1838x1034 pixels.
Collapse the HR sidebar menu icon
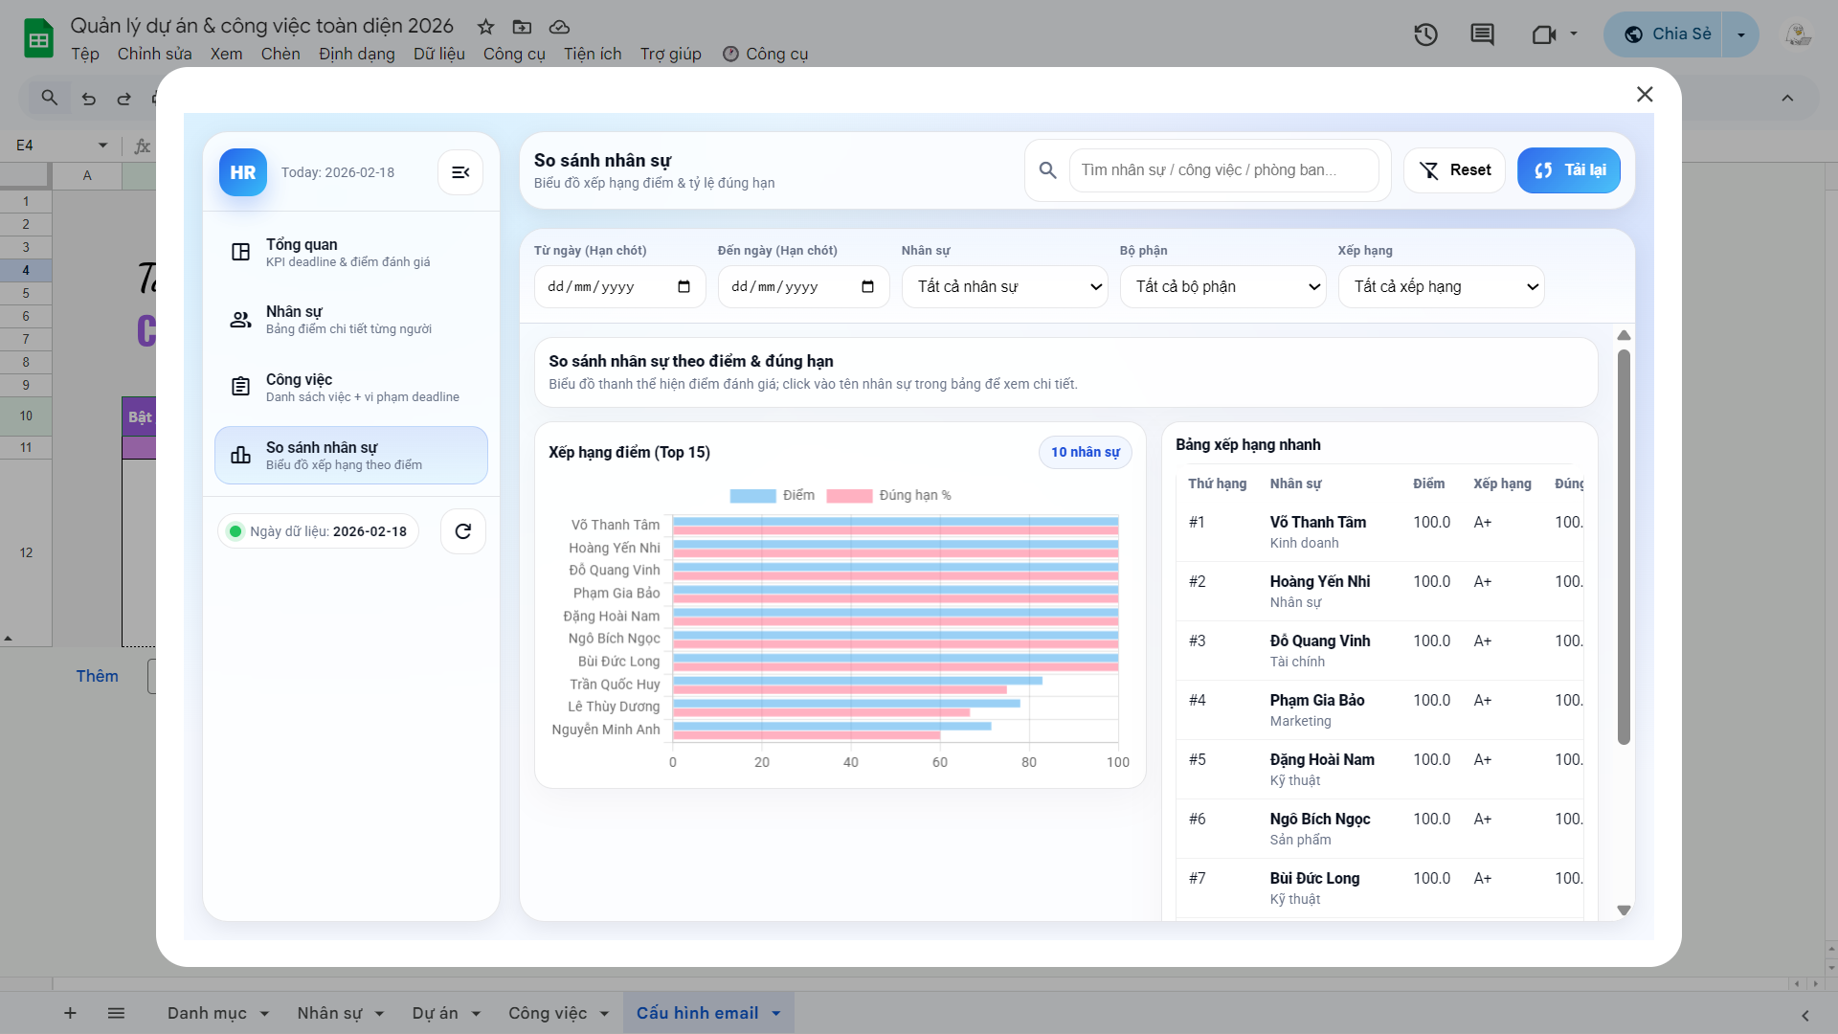pos(460,172)
